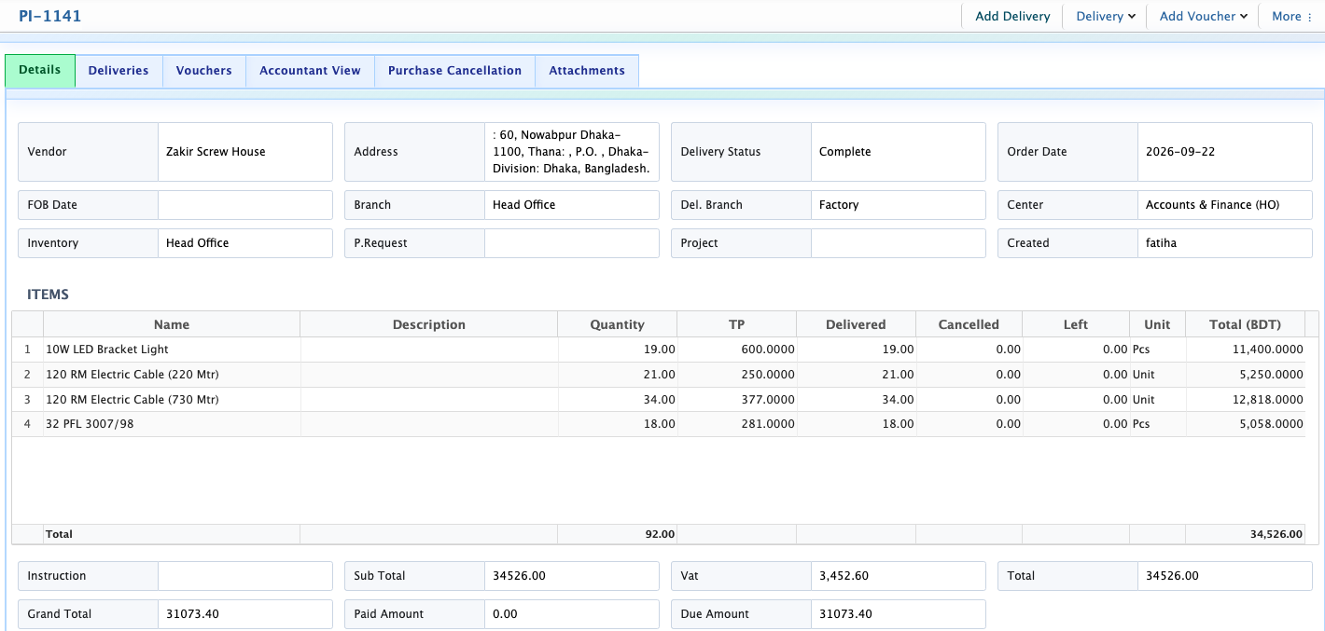Open the More options menu

(x=1292, y=16)
